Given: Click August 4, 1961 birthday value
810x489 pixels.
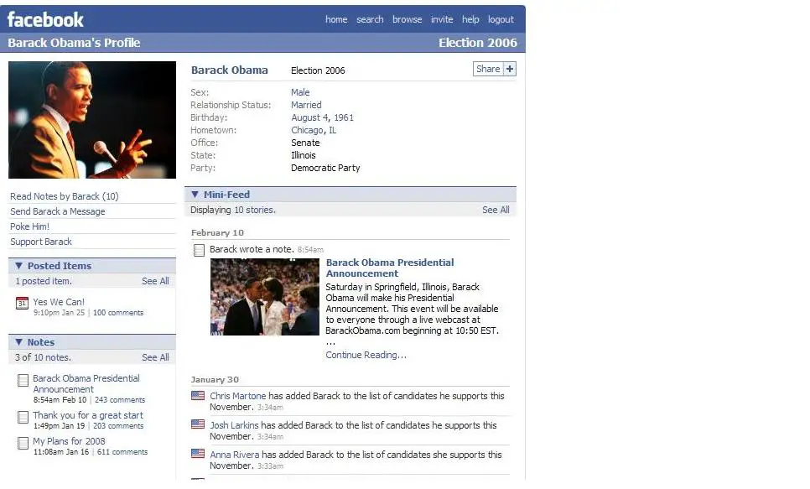Looking at the screenshot, I should tap(322, 118).
